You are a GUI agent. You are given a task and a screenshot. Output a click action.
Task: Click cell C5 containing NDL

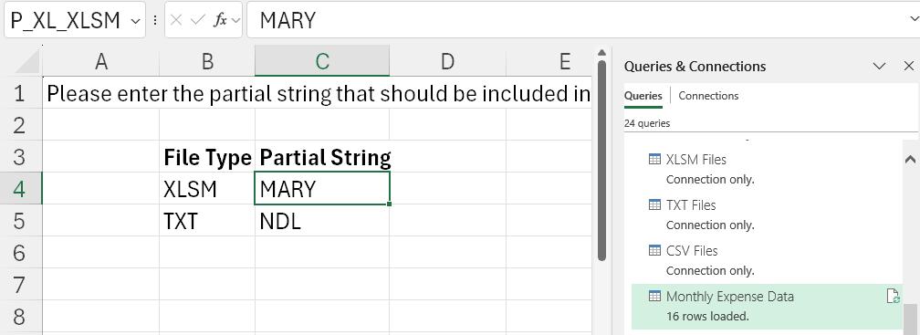(322, 221)
